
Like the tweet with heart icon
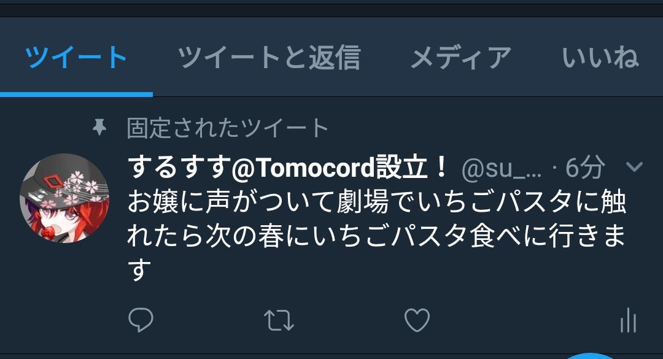(417, 320)
